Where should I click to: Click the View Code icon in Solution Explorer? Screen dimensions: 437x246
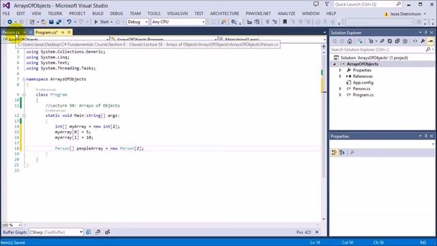415,41
